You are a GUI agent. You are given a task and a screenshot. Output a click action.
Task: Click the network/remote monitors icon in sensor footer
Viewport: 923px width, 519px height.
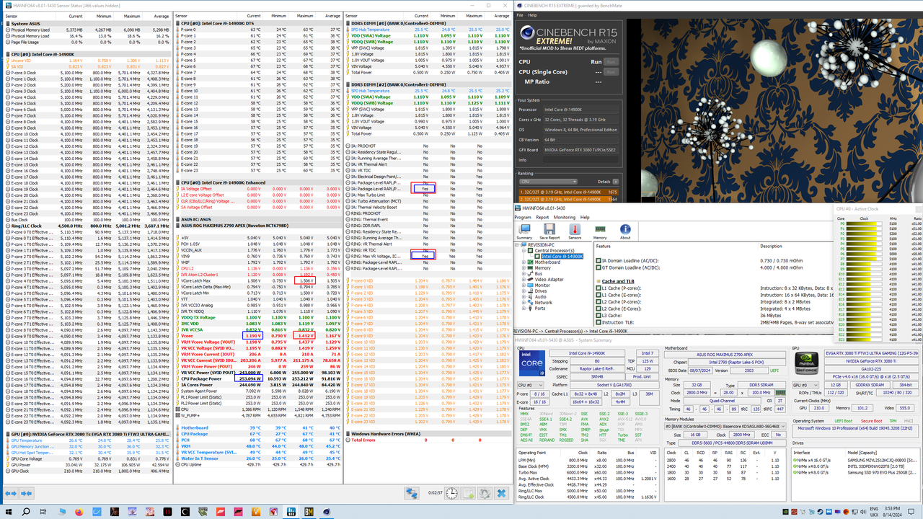pos(412,493)
